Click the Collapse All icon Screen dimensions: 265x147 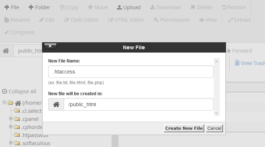point(4,92)
